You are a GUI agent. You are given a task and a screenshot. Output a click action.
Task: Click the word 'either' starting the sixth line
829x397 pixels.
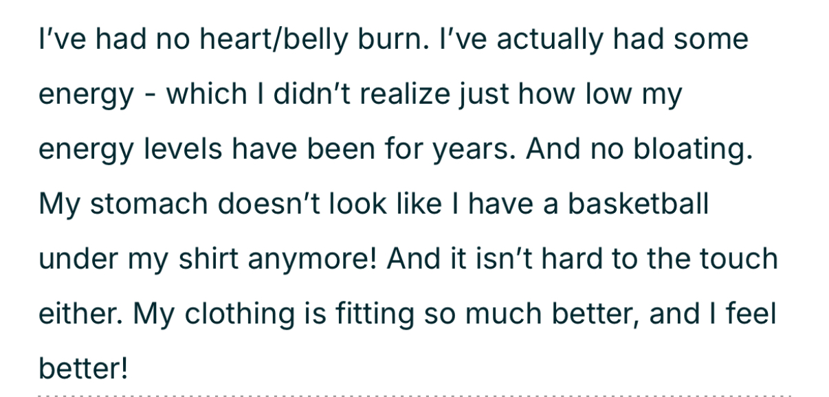click(80, 315)
